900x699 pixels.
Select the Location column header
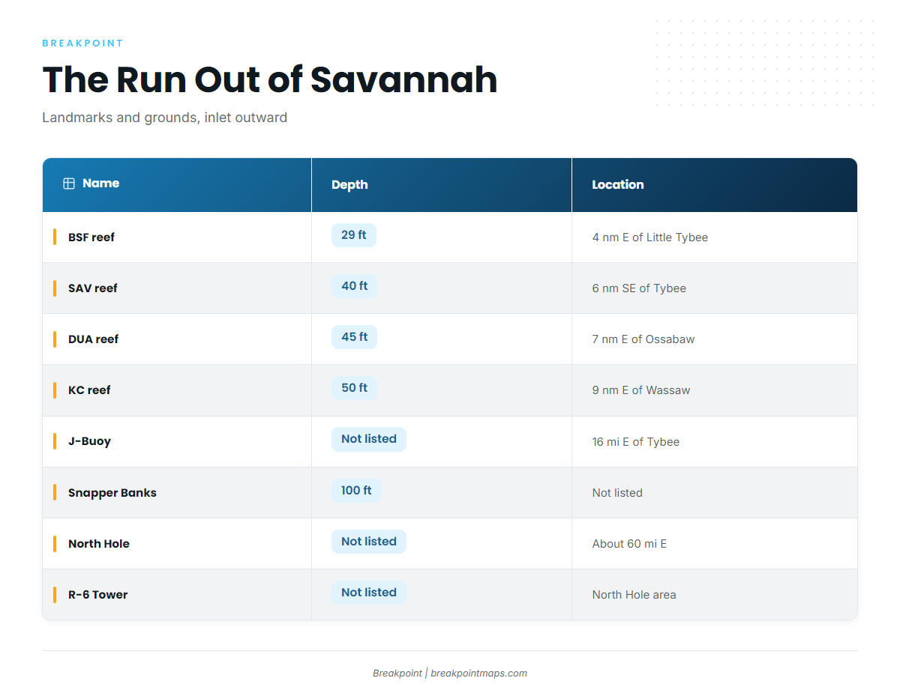coord(715,184)
